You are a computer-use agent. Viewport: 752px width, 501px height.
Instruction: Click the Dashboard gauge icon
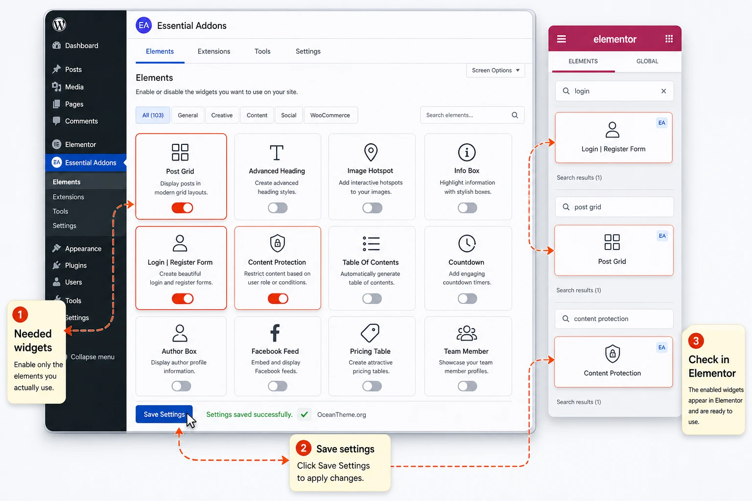[57, 46]
